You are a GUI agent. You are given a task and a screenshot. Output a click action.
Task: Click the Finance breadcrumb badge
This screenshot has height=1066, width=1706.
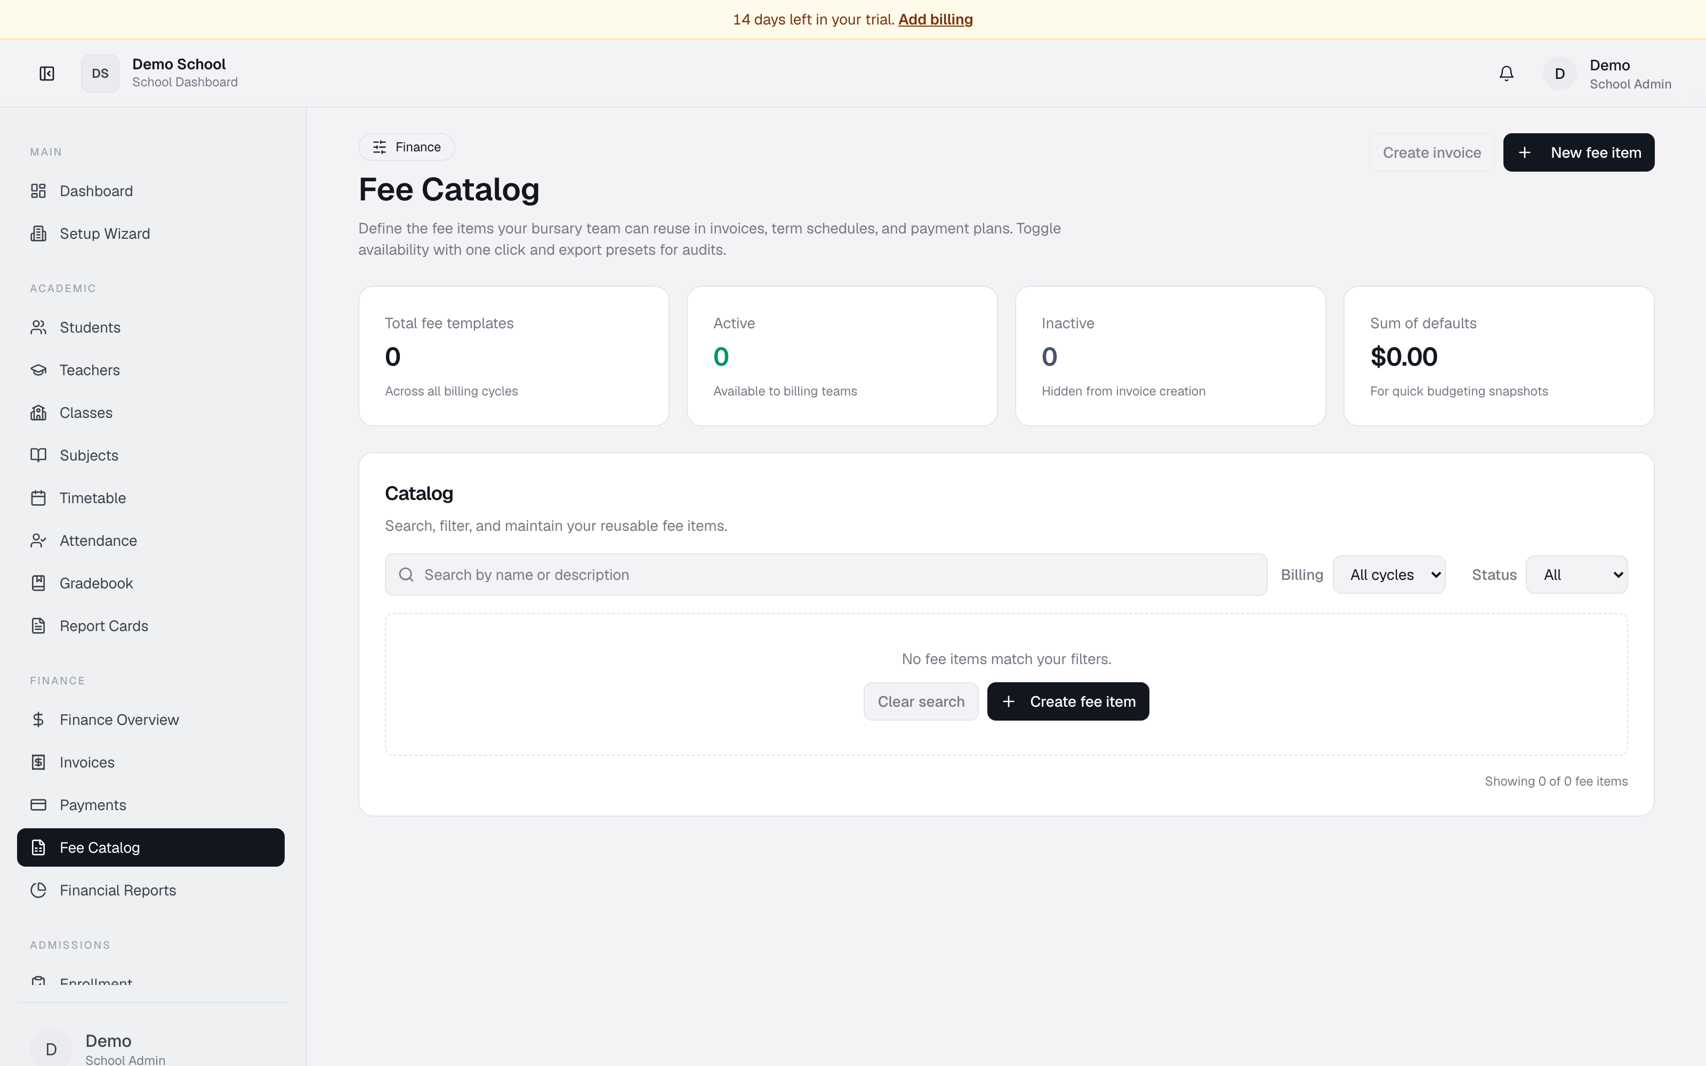[x=406, y=147]
